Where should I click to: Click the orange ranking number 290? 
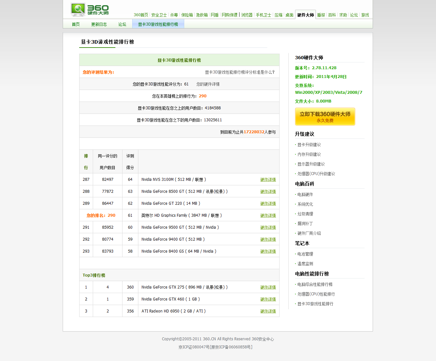tap(203, 96)
